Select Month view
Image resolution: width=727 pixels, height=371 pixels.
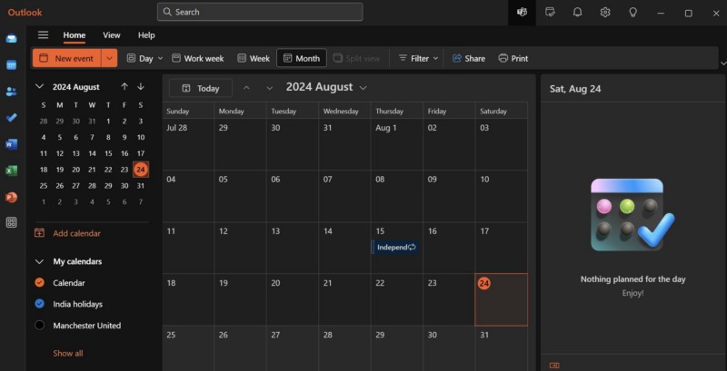click(302, 58)
